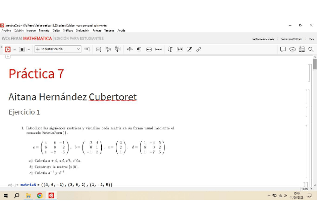Viewport: 317px width, 223px height.
Task: Click the matrizA input cell
Action: [x=66, y=185]
